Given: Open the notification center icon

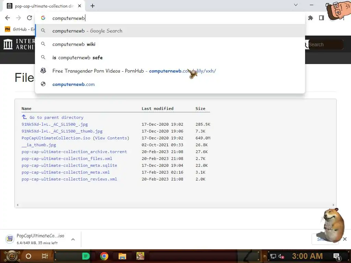Looking at the screenshot, I should point(337,256).
